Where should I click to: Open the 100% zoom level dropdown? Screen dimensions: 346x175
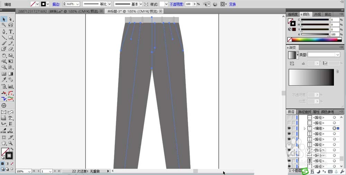pos(29,171)
